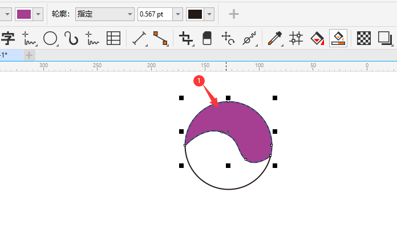This screenshot has width=397, height=230.
Task: Open the outline options combo box showing 指定
Action: (104, 14)
